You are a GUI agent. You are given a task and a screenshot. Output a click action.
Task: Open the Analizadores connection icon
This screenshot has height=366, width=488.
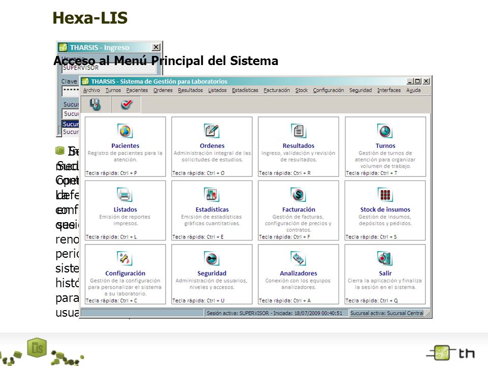click(x=298, y=259)
